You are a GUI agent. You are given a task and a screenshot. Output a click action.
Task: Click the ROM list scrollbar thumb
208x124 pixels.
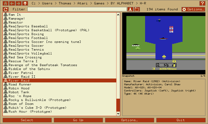pos(118,105)
